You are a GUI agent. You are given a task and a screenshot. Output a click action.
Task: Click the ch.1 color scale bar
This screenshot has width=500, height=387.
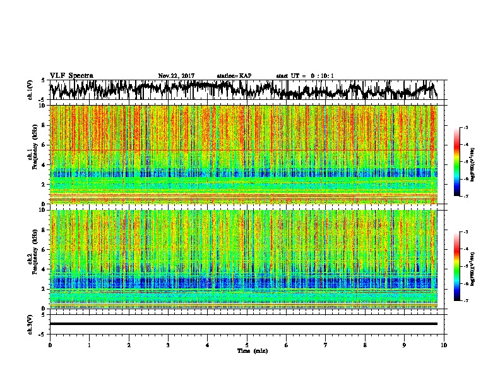click(x=456, y=162)
